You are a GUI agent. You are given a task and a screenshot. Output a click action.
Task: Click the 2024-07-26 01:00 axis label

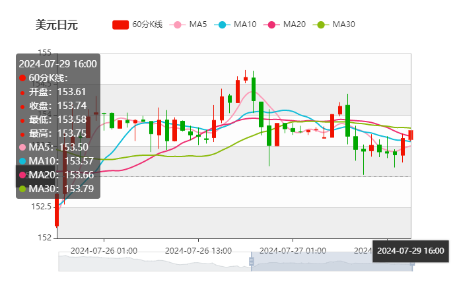(x=104, y=251)
